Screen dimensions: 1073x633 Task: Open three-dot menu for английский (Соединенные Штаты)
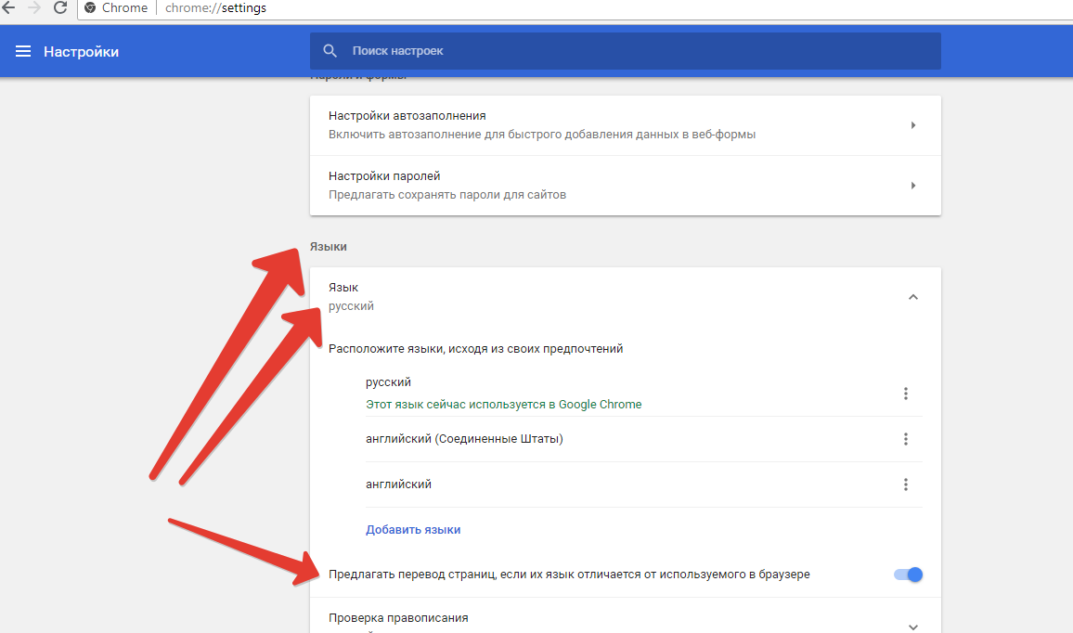click(905, 439)
